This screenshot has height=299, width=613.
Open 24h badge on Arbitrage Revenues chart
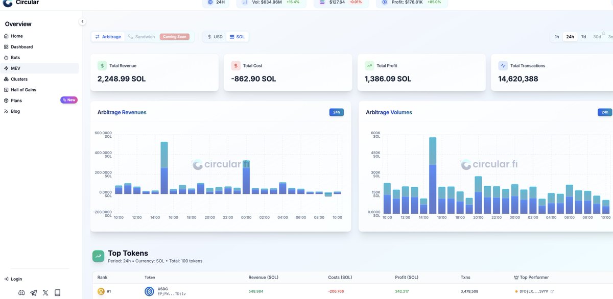click(x=337, y=112)
